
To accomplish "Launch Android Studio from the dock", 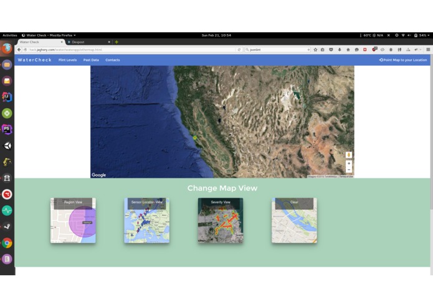I will click(7, 113).
